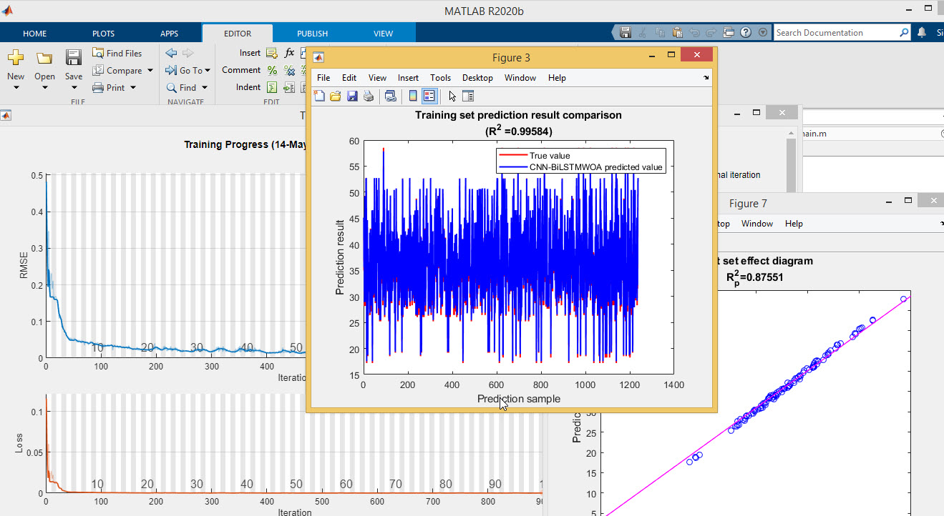The image size is (944, 516).
Task: Click Paste icon in quick access toolbar
Action: click(677, 32)
